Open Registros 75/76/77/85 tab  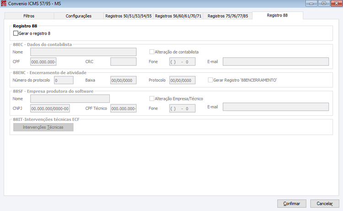[228, 16]
